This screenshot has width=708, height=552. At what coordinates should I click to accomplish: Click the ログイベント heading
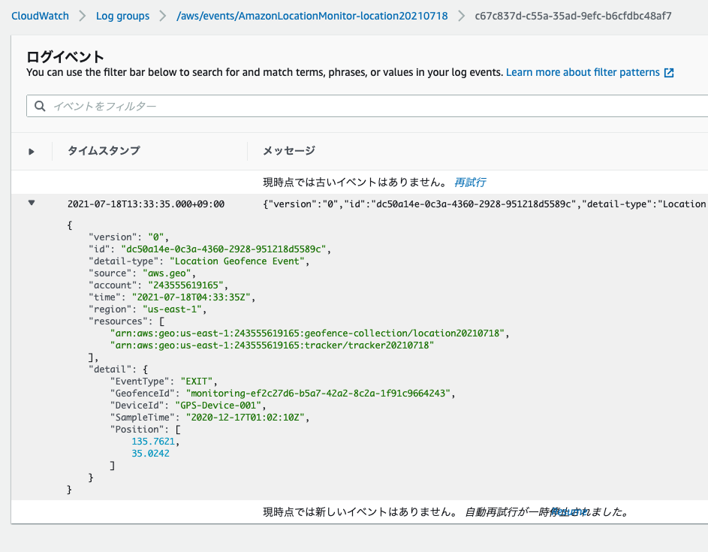[65, 57]
